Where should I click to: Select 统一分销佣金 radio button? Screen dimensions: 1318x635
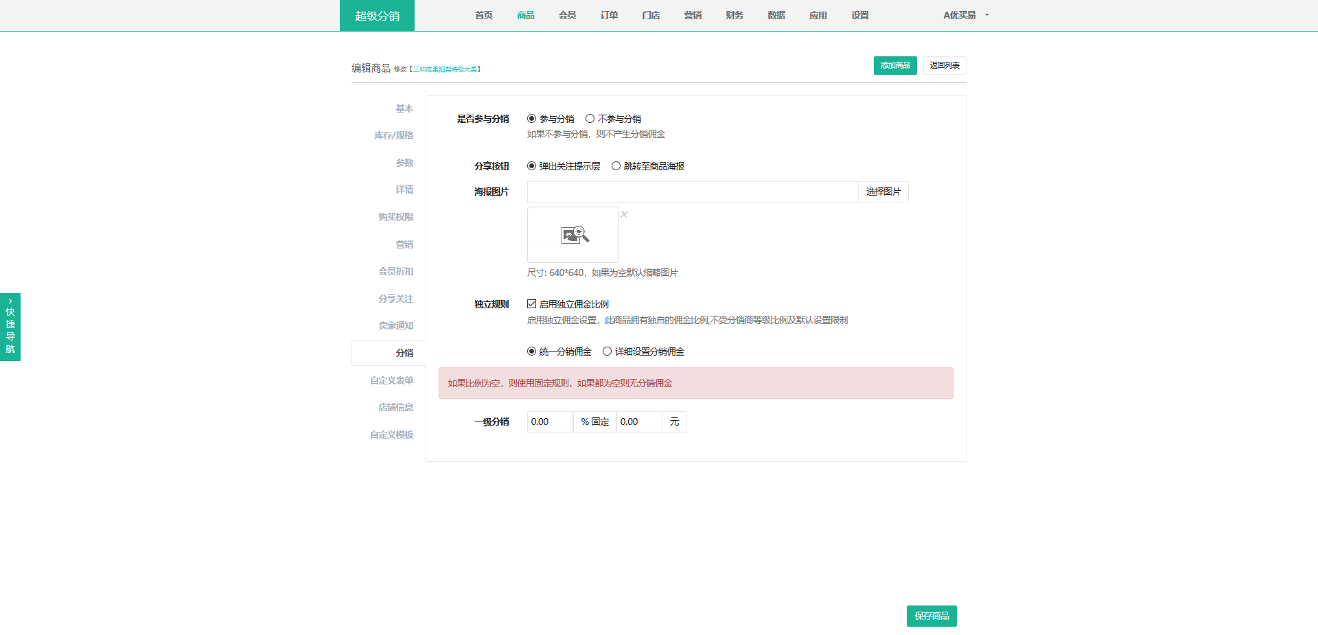(x=531, y=351)
